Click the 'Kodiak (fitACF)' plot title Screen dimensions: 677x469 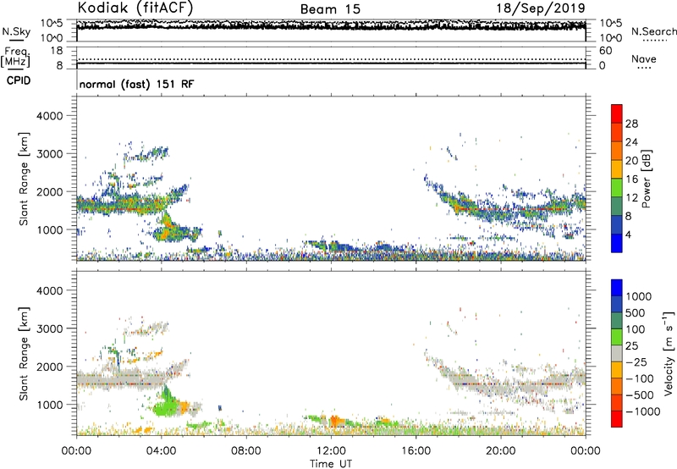135,8
